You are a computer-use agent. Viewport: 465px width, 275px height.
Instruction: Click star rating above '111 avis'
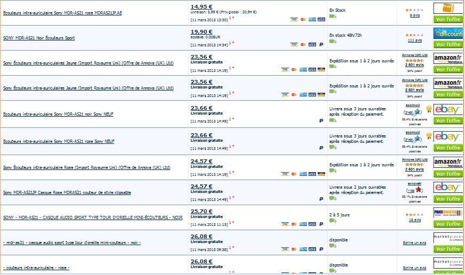(x=414, y=35)
